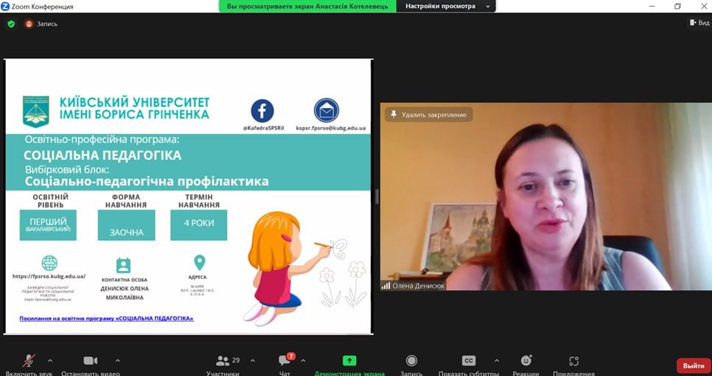Click Удалить закрепление to unpin video
Image resolution: width=712 pixels, height=376 pixels.
point(428,115)
